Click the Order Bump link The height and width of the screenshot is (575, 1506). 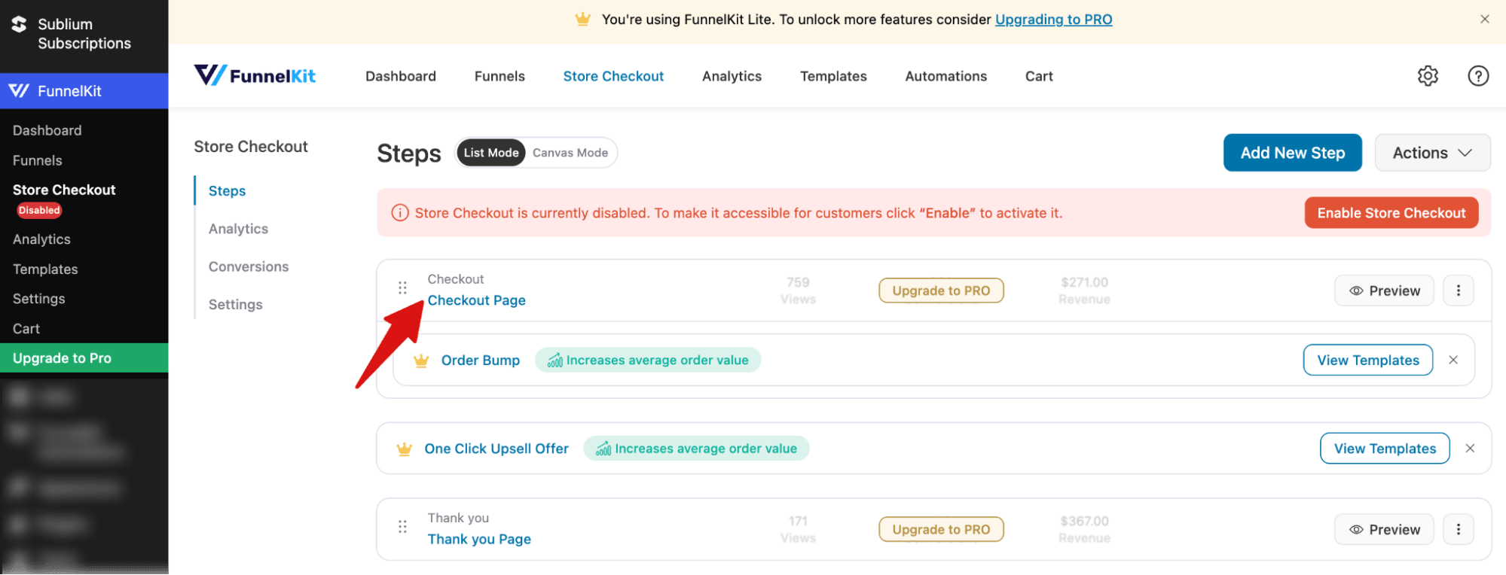point(480,361)
